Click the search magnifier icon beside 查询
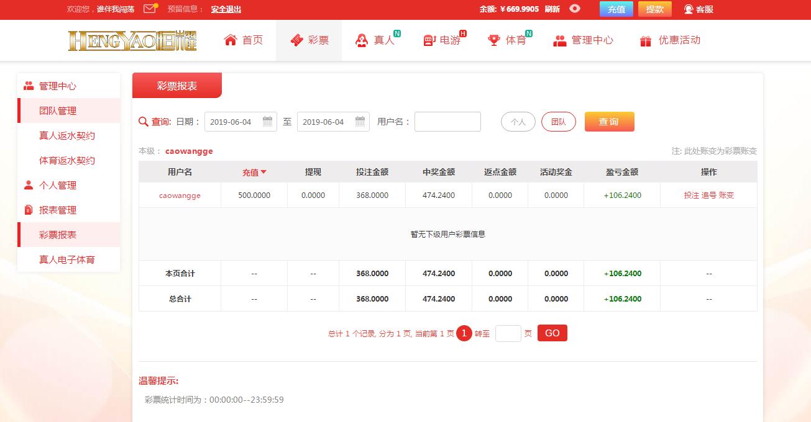The image size is (811, 422). [144, 122]
